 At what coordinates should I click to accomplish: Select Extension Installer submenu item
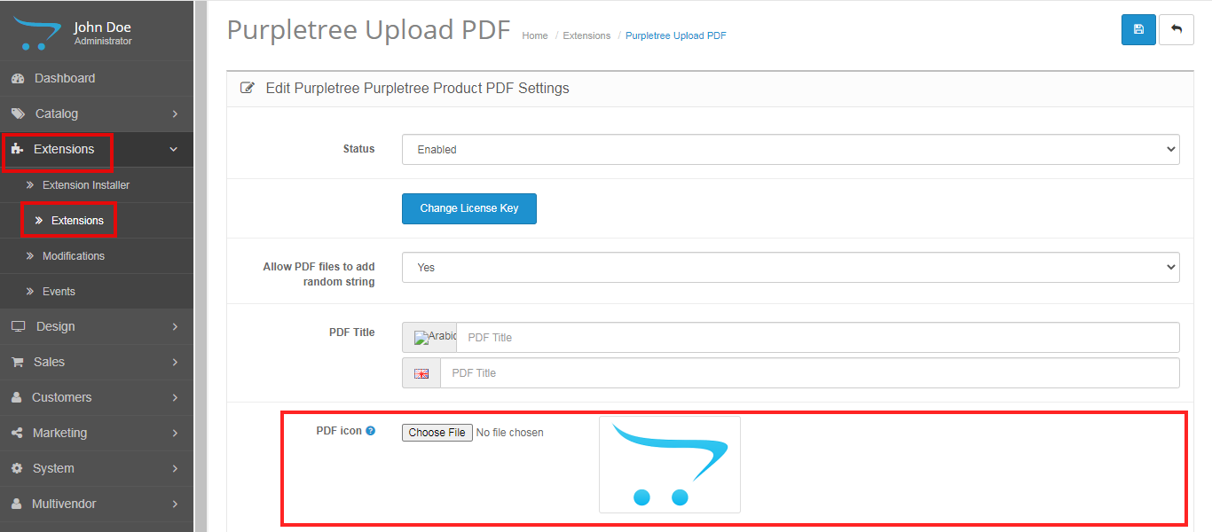97,185
